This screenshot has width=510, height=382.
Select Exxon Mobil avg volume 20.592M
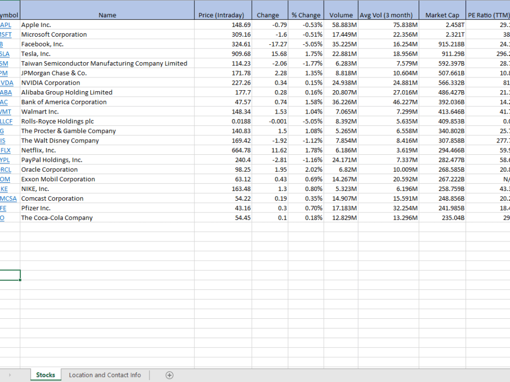[x=389, y=179]
